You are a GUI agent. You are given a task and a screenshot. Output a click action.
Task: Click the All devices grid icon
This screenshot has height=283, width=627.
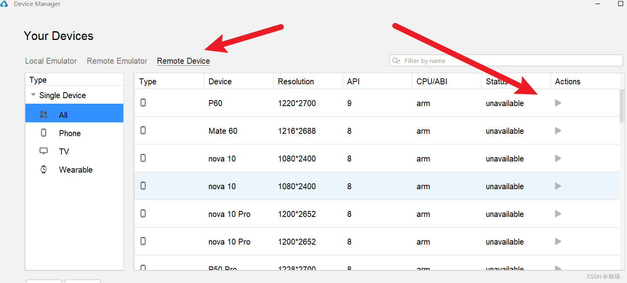click(44, 114)
